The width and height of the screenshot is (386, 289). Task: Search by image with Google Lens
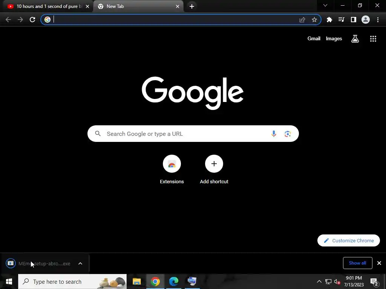pos(288,134)
